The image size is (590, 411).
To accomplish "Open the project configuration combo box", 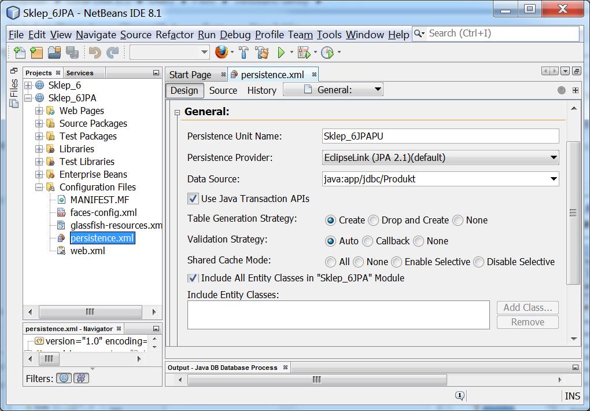I will pyautogui.click(x=169, y=52).
